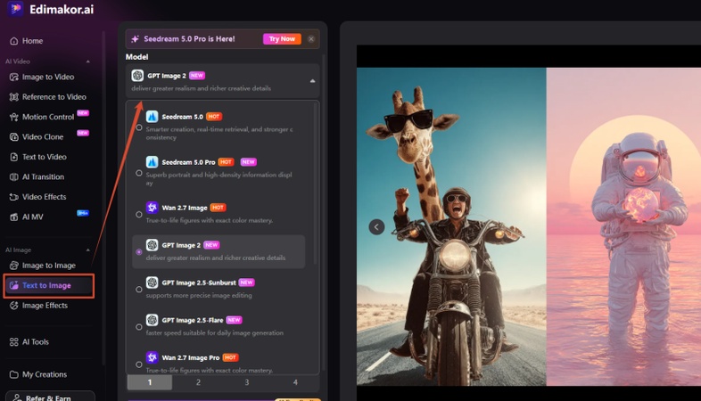Select the GPT Image 2.5-Flare radio button
Image resolution: width=701 pixels, height=401 pixels.
[139, 327]
